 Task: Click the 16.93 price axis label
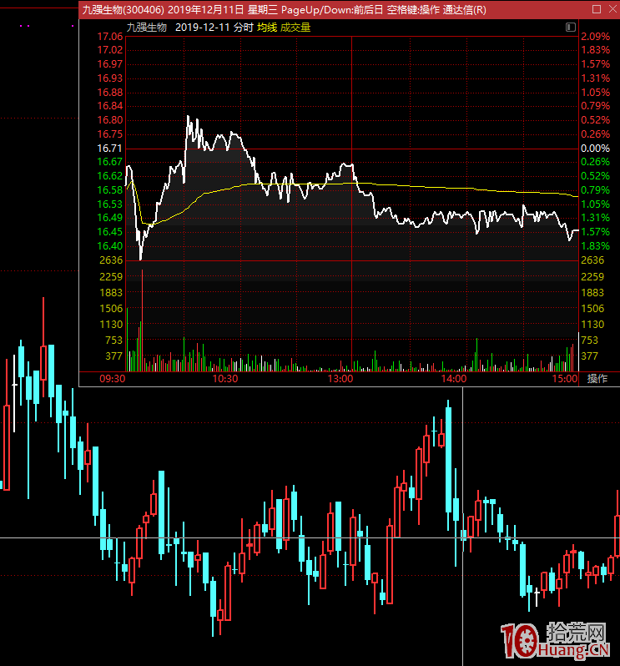point(110,78)
